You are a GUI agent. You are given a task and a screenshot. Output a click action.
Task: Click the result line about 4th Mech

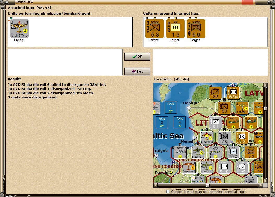(51, 93)
